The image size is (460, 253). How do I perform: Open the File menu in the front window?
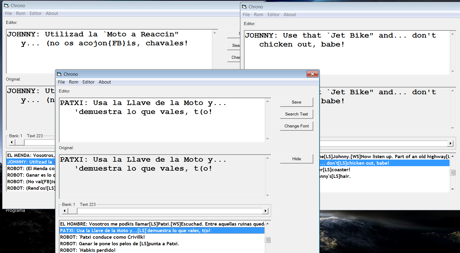pyautogui.click(x=61, y=82)
